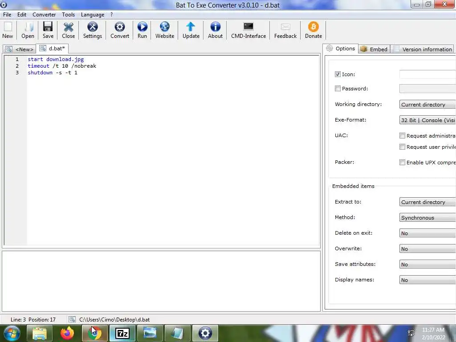The image size is (456, 342).
Task: Launch the CMD-Interface icon
Action: click(x=248, y=30)
